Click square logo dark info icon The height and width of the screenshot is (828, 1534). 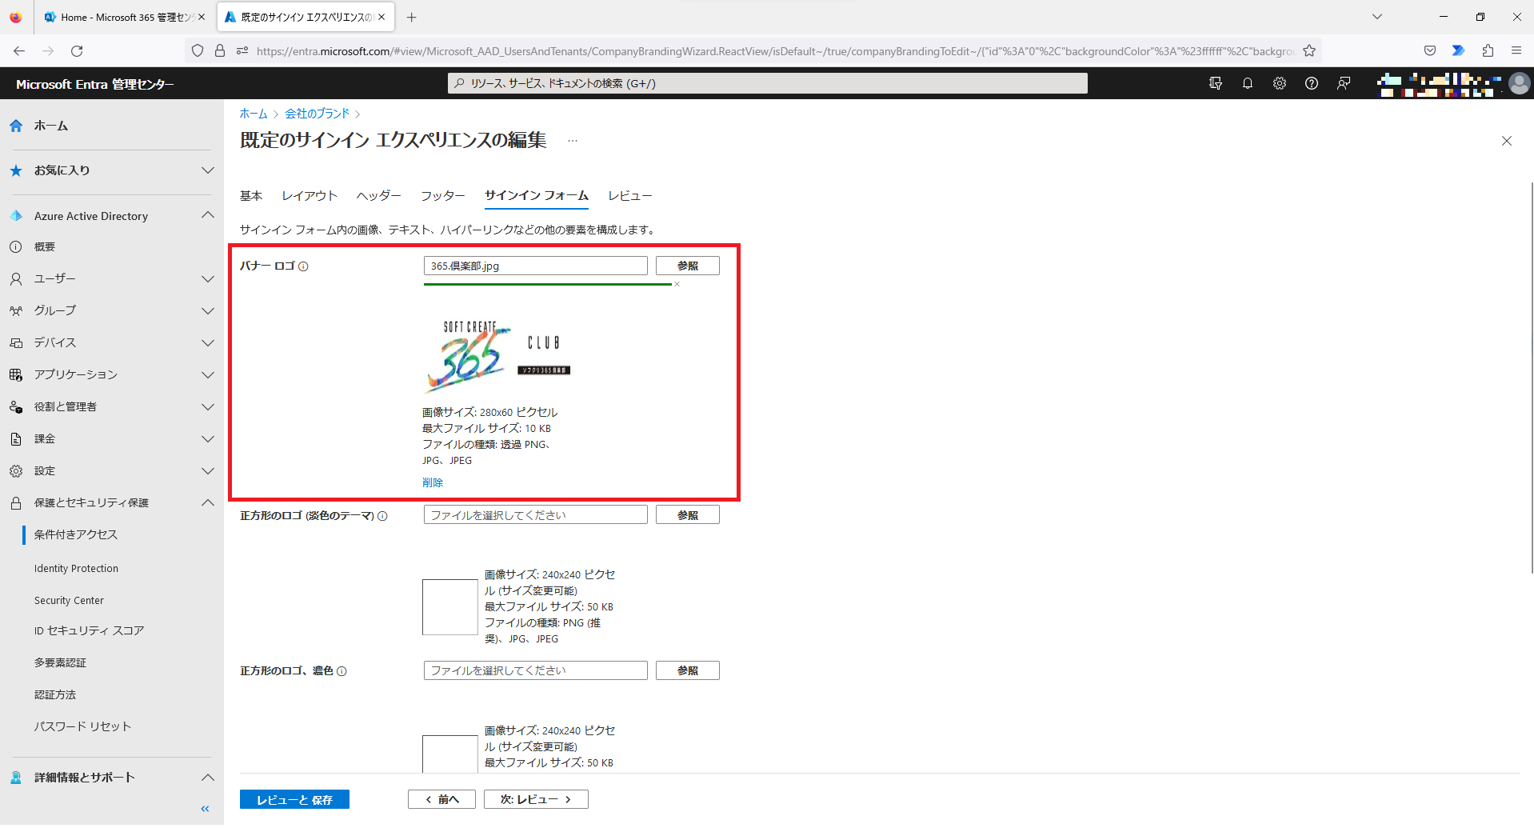tap(342, 671)
